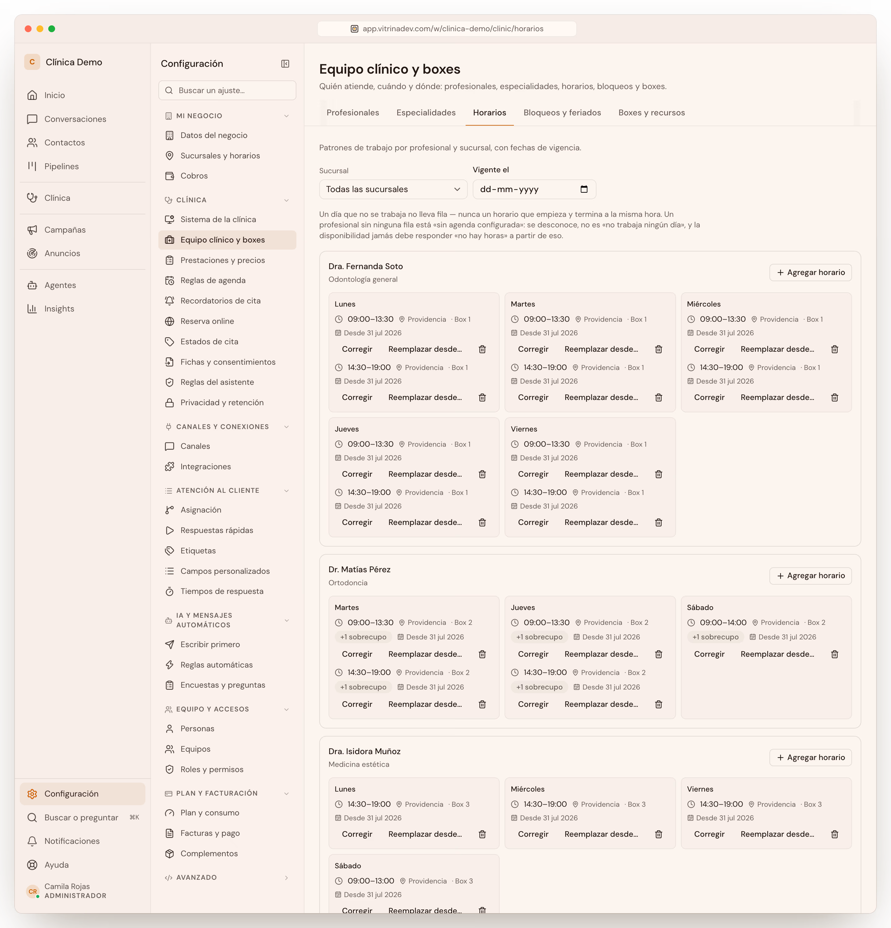Open the calendar picker in Vigente el

click(584, 189)
